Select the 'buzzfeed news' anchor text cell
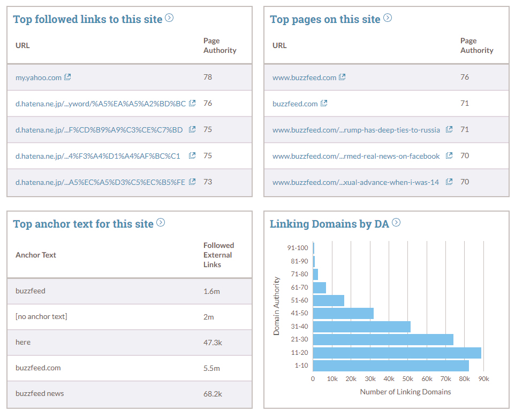Image resolution: width=515 pixels, height=412 pixels. point(40,394)
